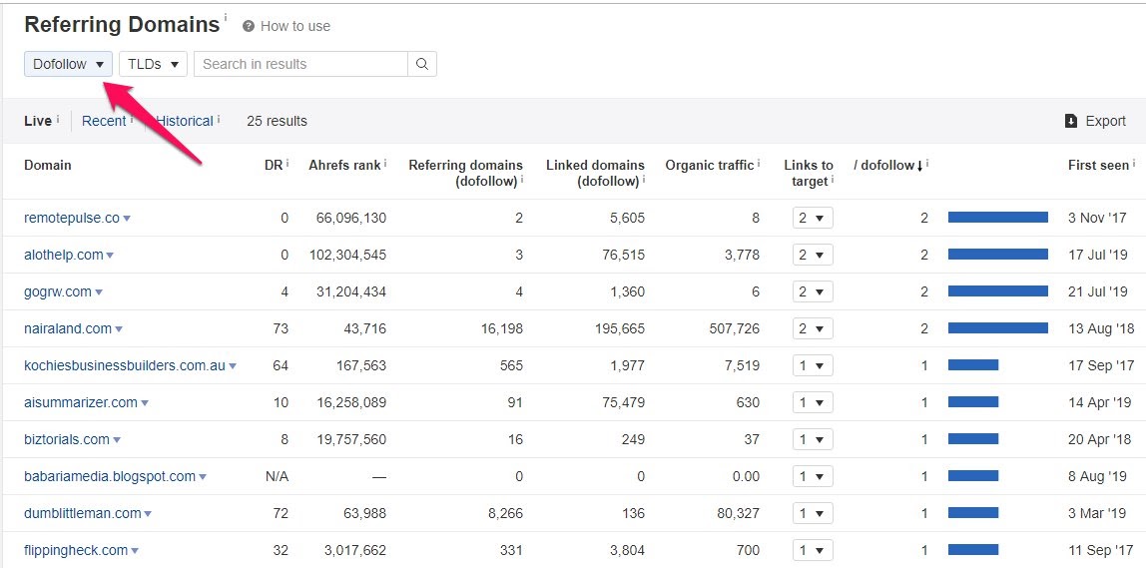Expand Links to target dropdown for babariamedia.blogspot.com
This screenshot has height=568, width=1146.
click(813, 476)
